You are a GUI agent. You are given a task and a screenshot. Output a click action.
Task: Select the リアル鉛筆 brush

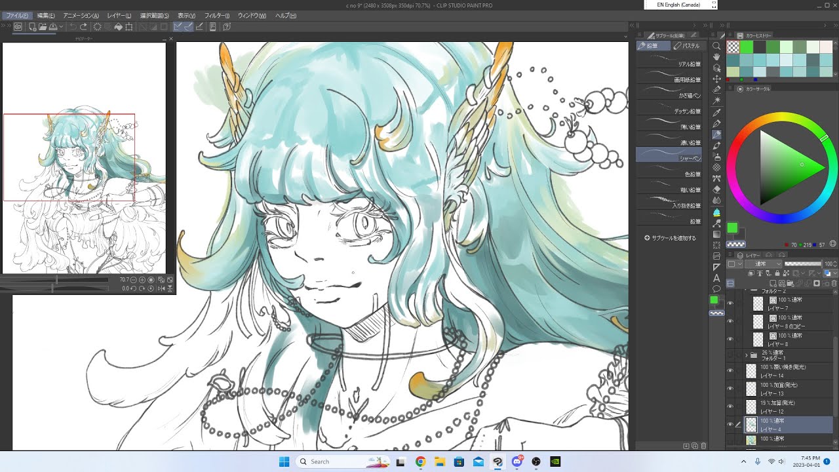point(669,61)
